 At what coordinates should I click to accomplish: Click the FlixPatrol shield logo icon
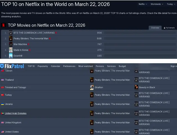coord(2,66)
